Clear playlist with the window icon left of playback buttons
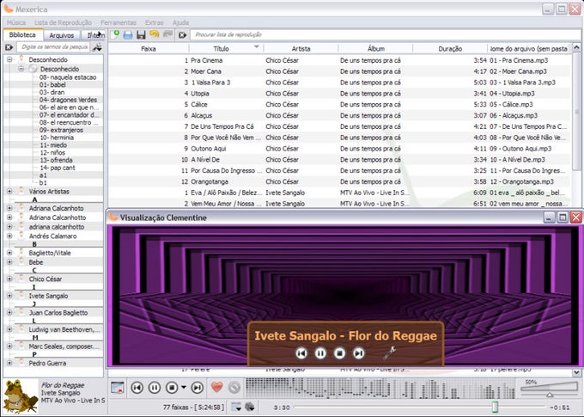584x417 pixels. [118, 388]
